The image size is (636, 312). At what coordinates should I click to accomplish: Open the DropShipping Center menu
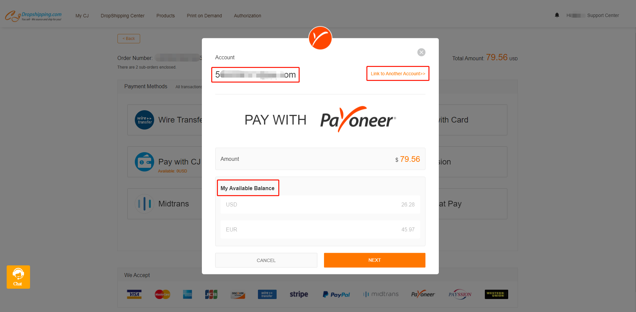point(122,16)
